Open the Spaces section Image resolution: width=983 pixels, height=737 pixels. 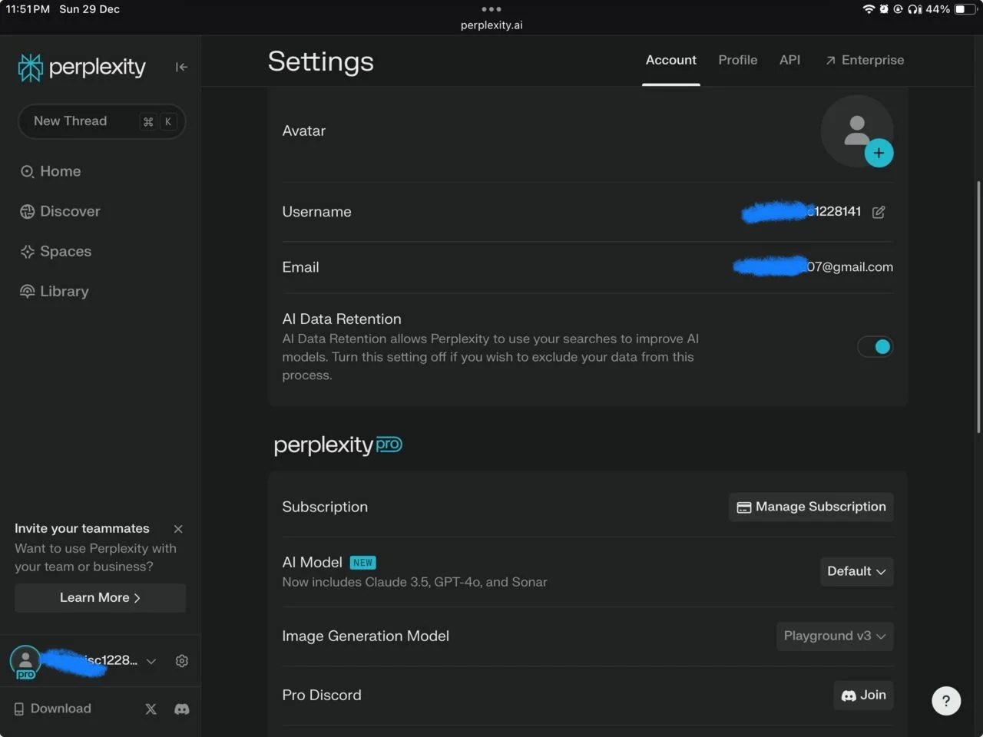click(x=55, y=251)
